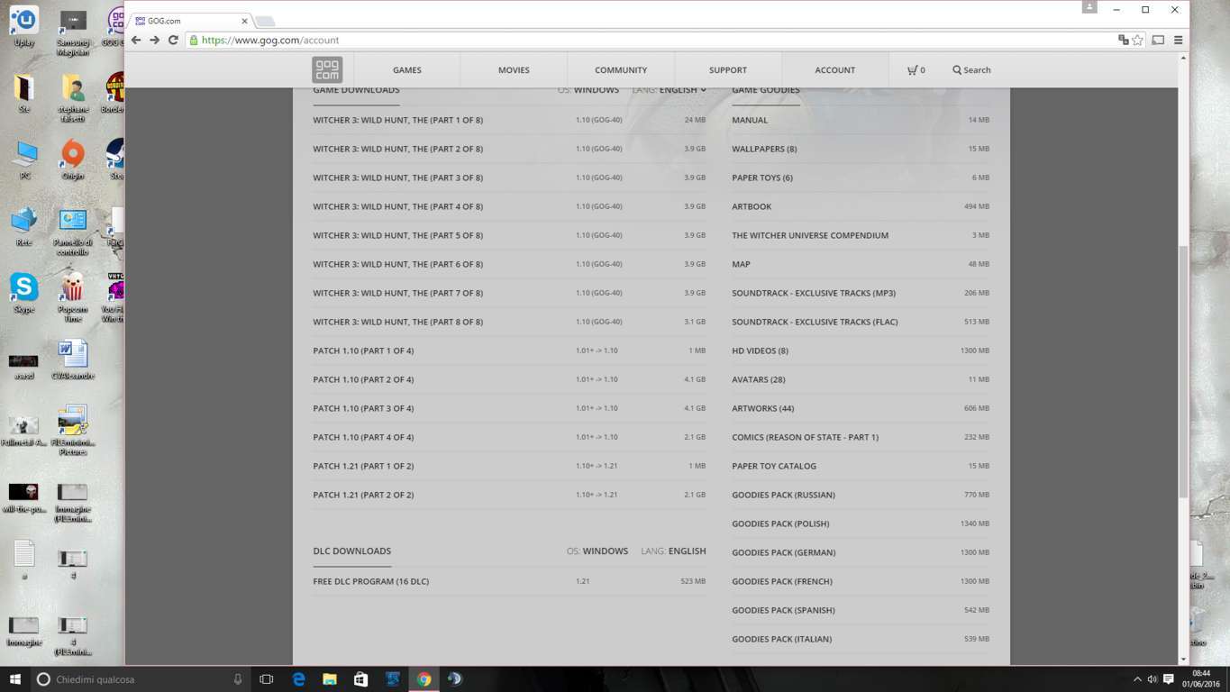
Task: Open the LANG: ENGLISH dropdown for game downloads
Action: tap(669, 90)
